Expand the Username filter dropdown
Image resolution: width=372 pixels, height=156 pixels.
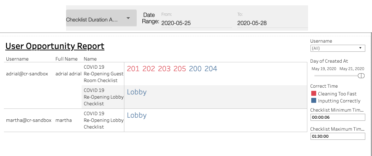click(x=337, y=48)
